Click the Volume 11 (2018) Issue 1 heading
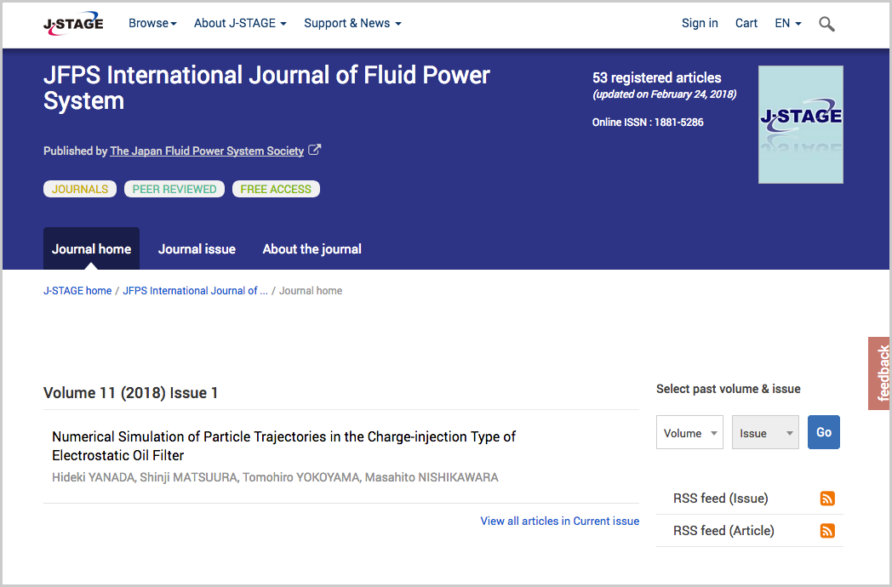The width and height of the screenshot is (892, 587). click(x=131, y=393)
